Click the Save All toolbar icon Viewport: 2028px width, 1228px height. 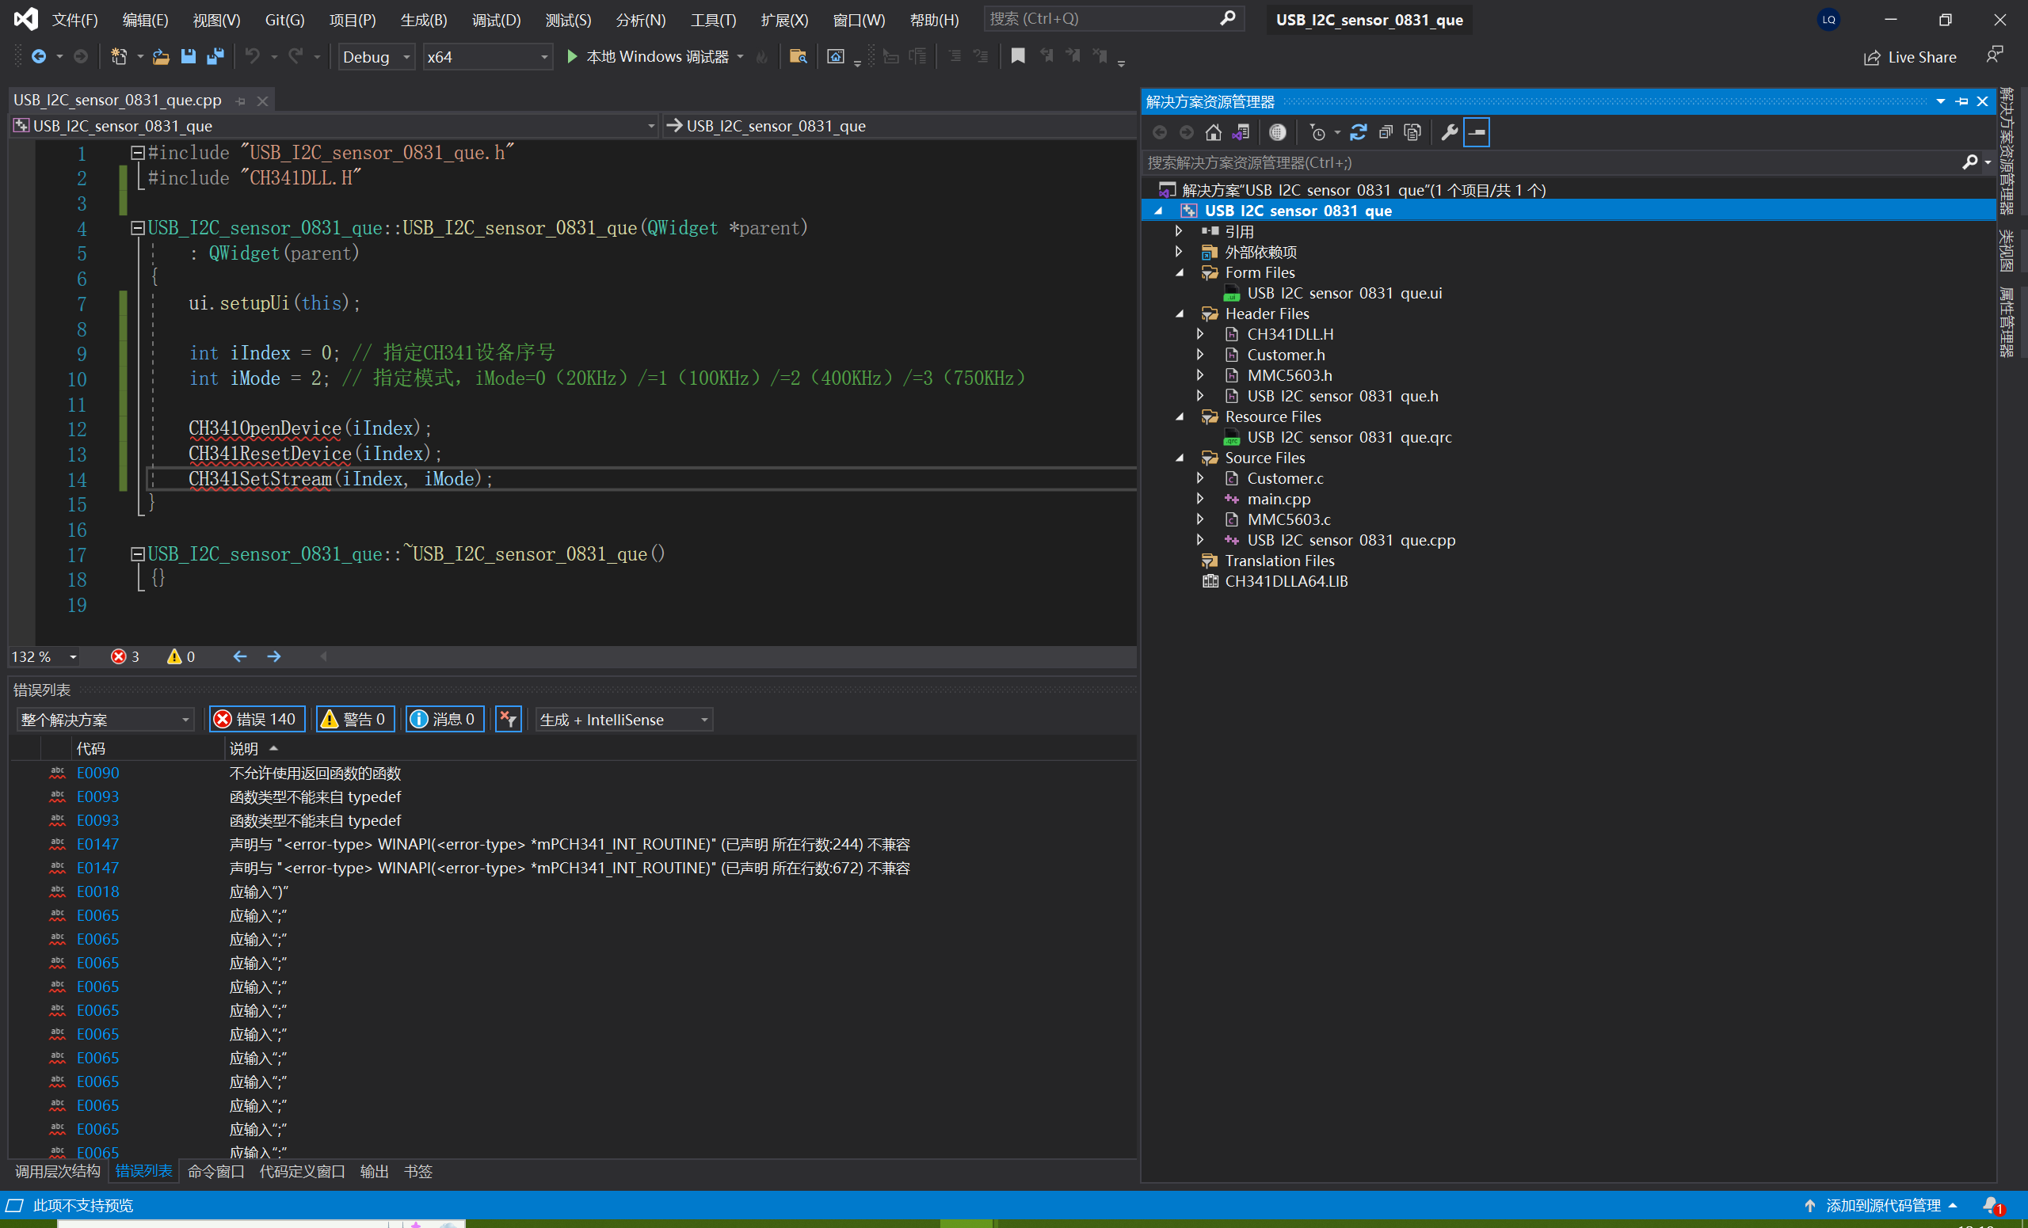215,57
